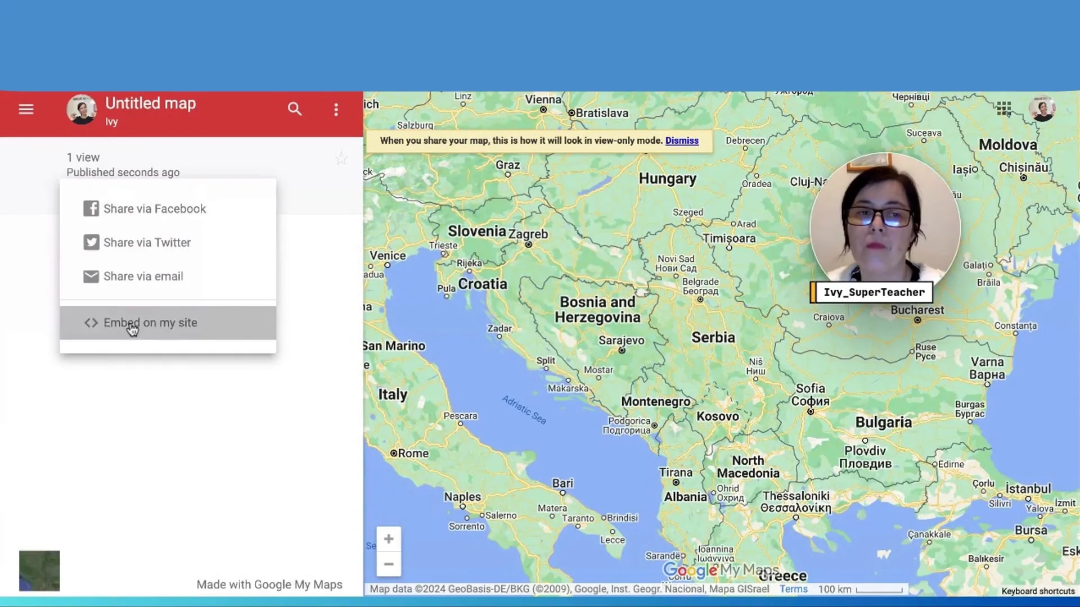Screen dimensions: 1080x607
Task: Click the search magnifier icon
Action: (295, 109)
